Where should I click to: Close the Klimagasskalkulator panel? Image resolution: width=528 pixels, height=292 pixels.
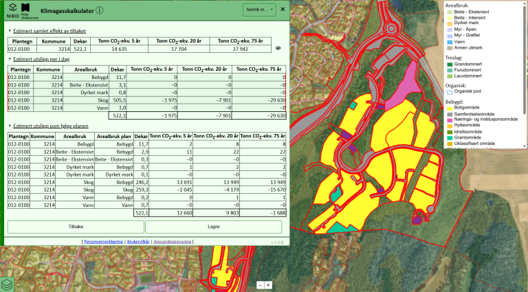282,10
